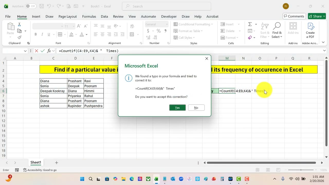Click the Save icon in title bar
329x185 pixels.
[42, 6]
